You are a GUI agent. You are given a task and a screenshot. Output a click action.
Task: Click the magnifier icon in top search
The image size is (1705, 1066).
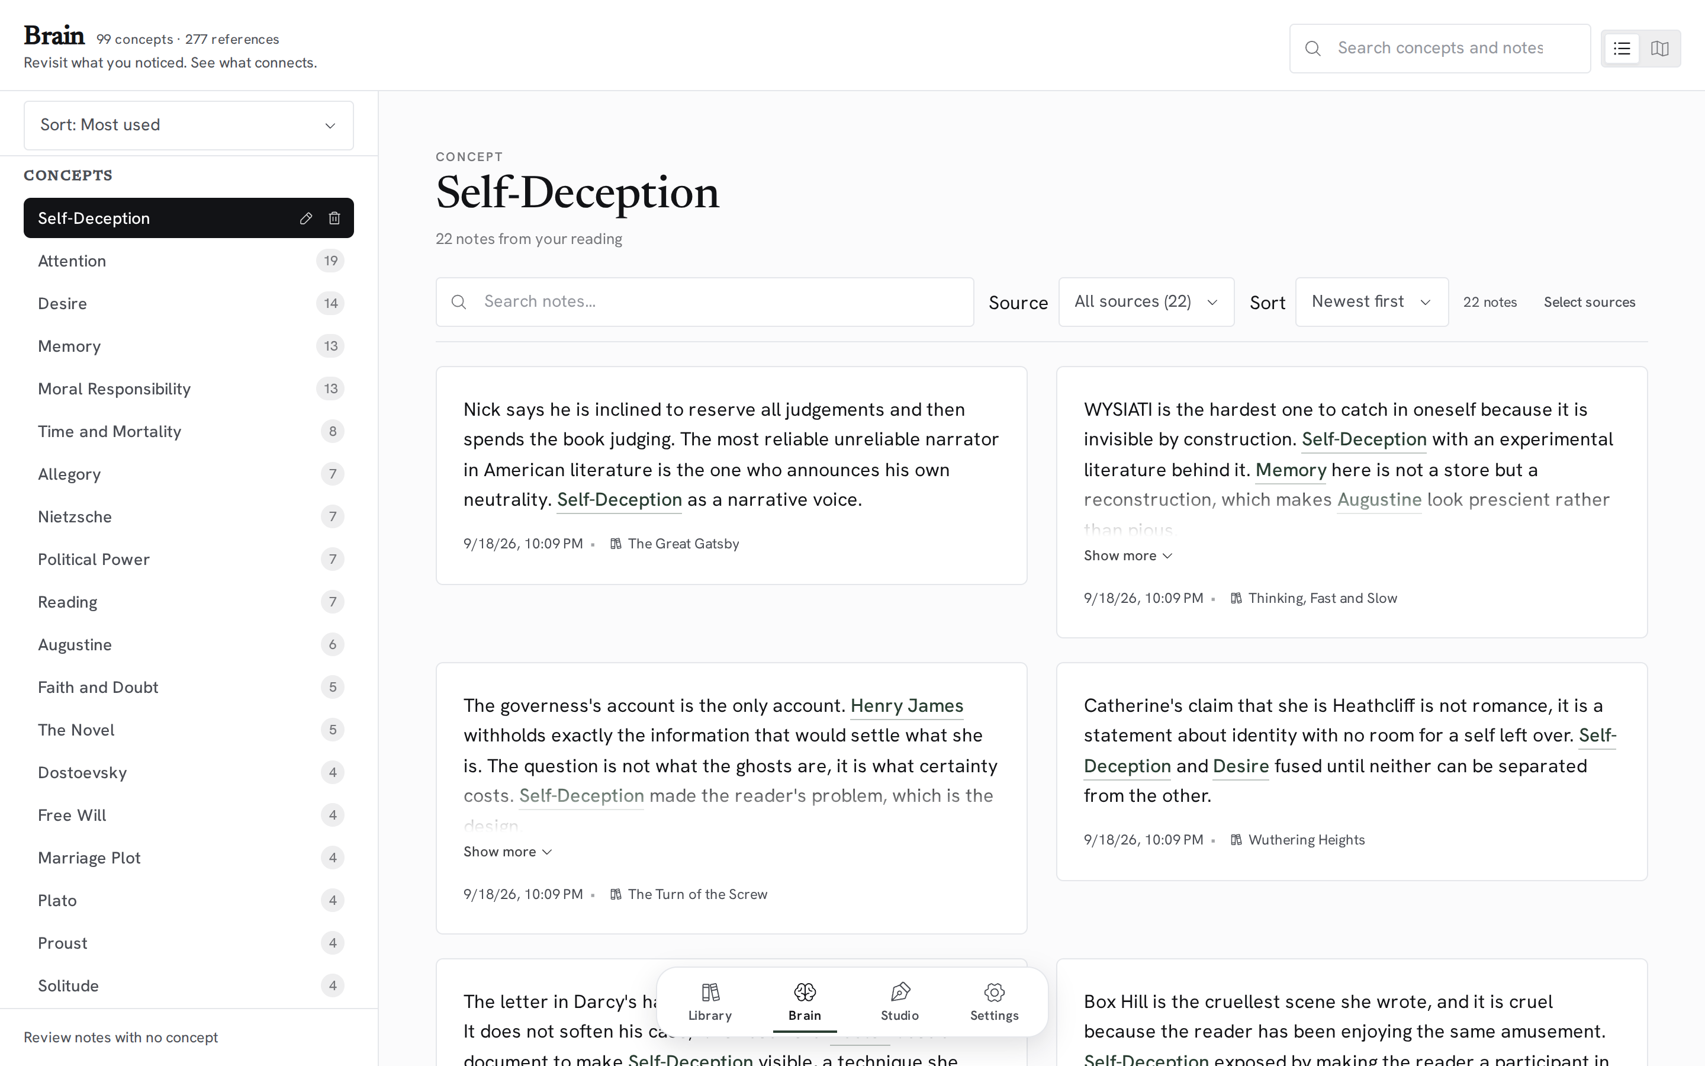pos(1312,49)
